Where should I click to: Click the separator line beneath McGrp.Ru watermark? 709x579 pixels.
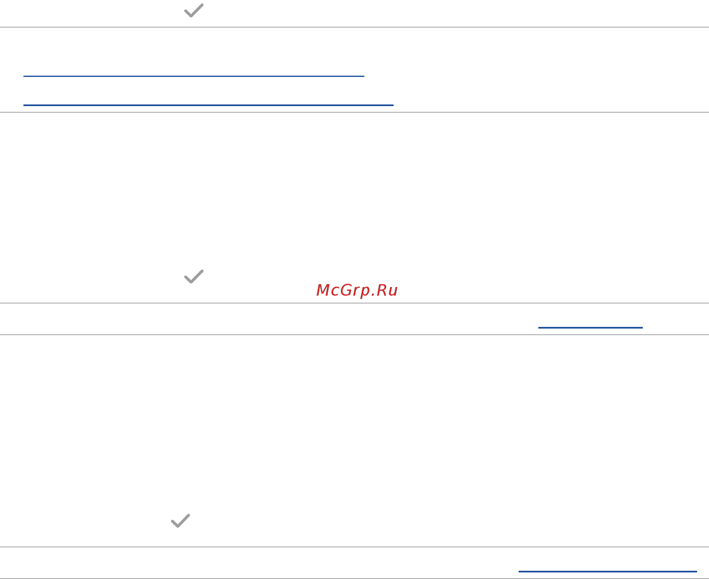[354, 303]
